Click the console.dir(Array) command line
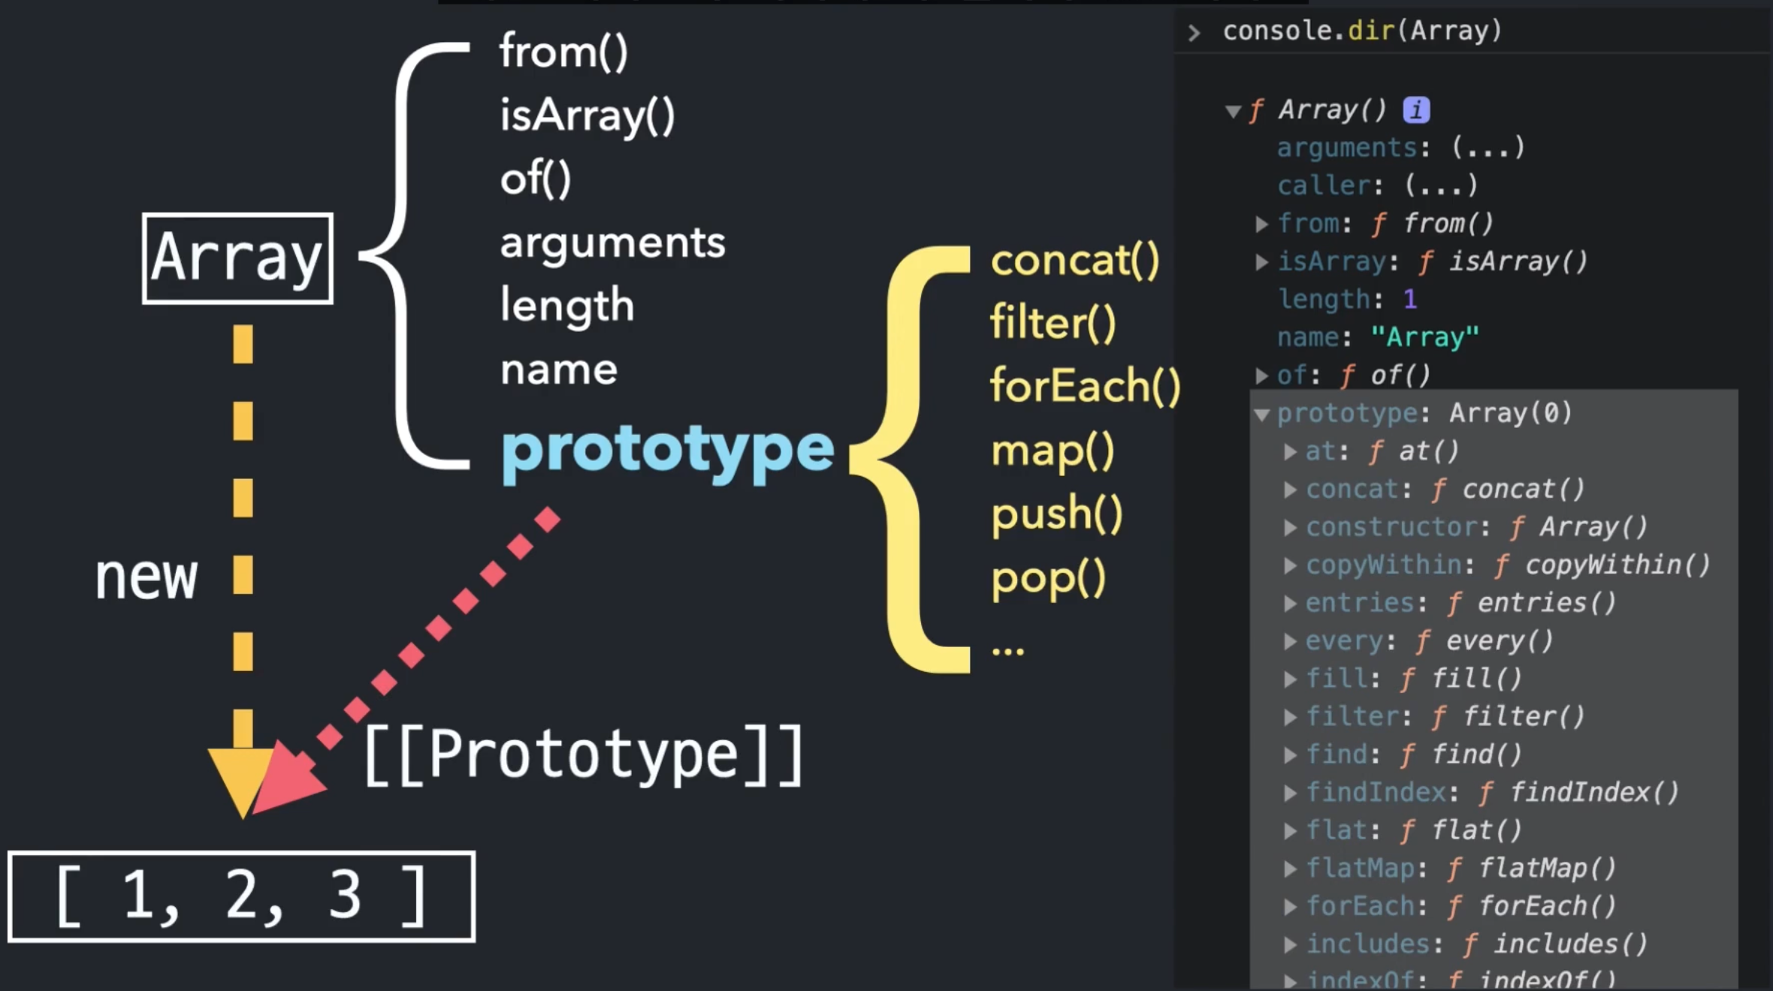This screenshot has height=991, width=1773. click(x=1361, y=31)
